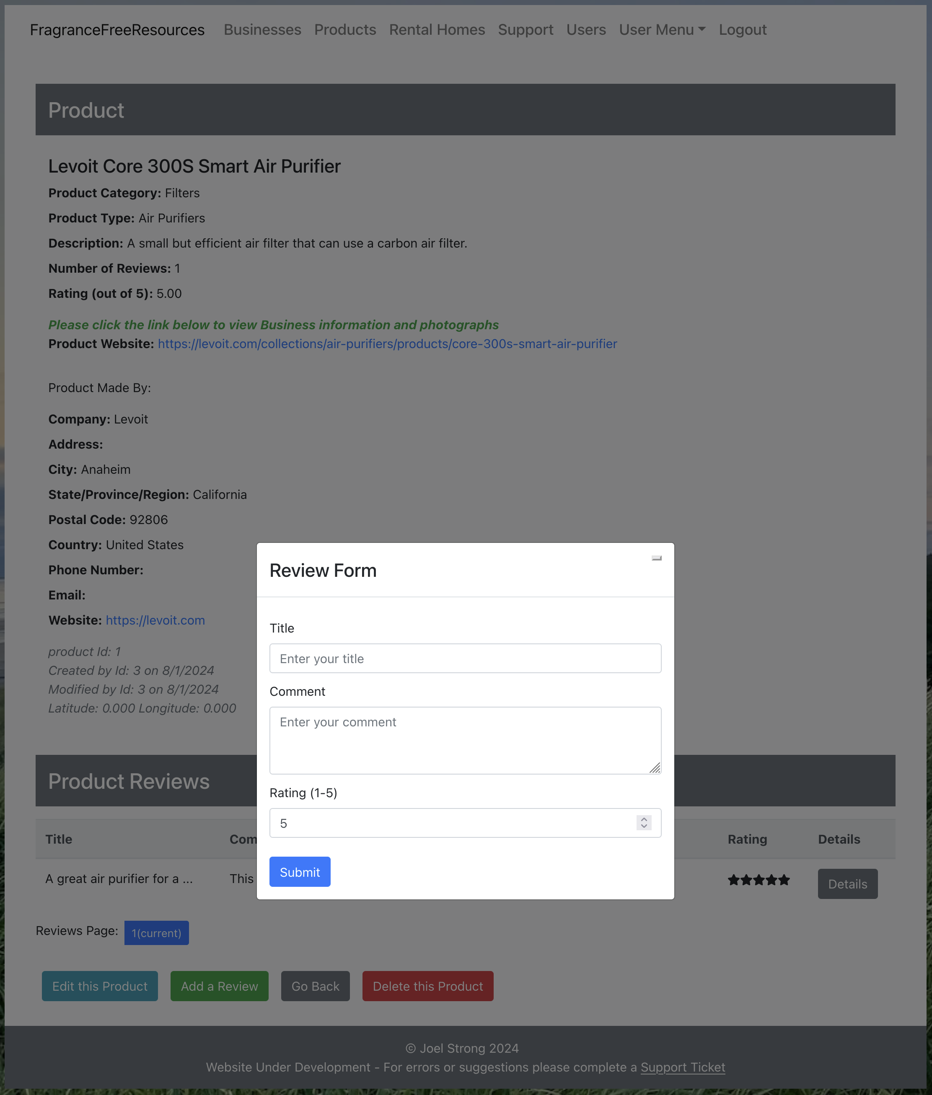Open the Users nav link
Image resolution: width=932 pixels, height=1095 pixels.
pos(586,30)
